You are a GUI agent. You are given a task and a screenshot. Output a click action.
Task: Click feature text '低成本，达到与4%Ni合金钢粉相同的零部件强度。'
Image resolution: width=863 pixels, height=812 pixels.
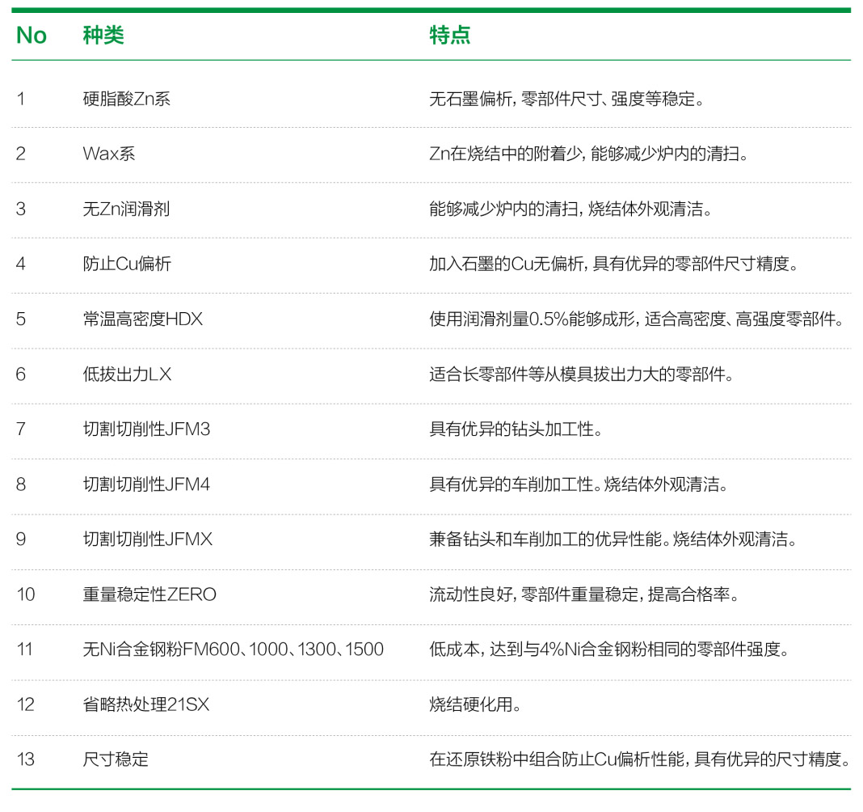click(609, 649)
